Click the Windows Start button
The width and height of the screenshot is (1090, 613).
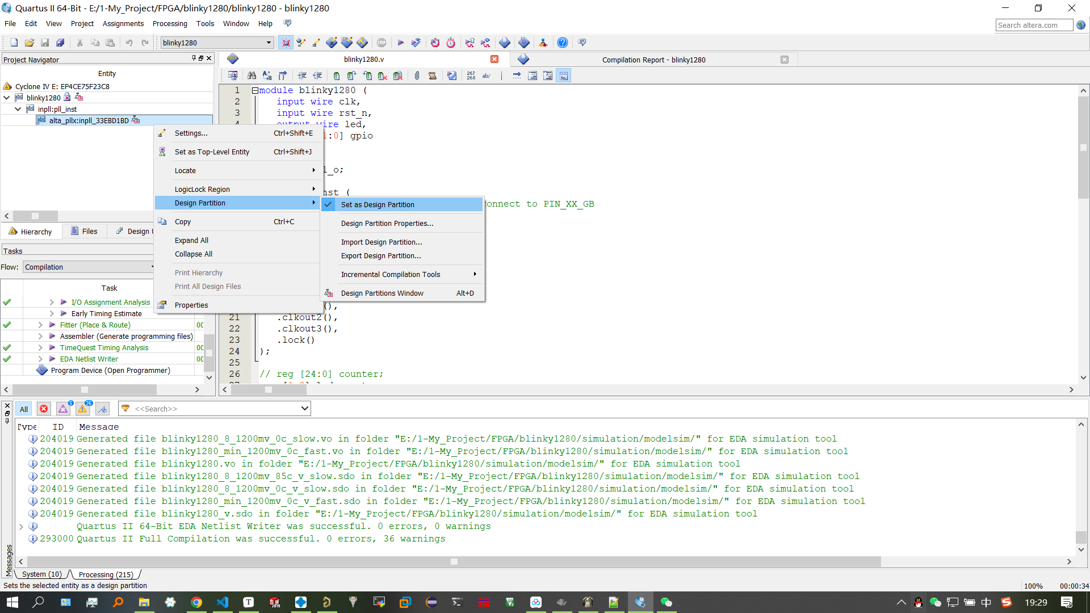pyautogui.click(x=12, y=602)
